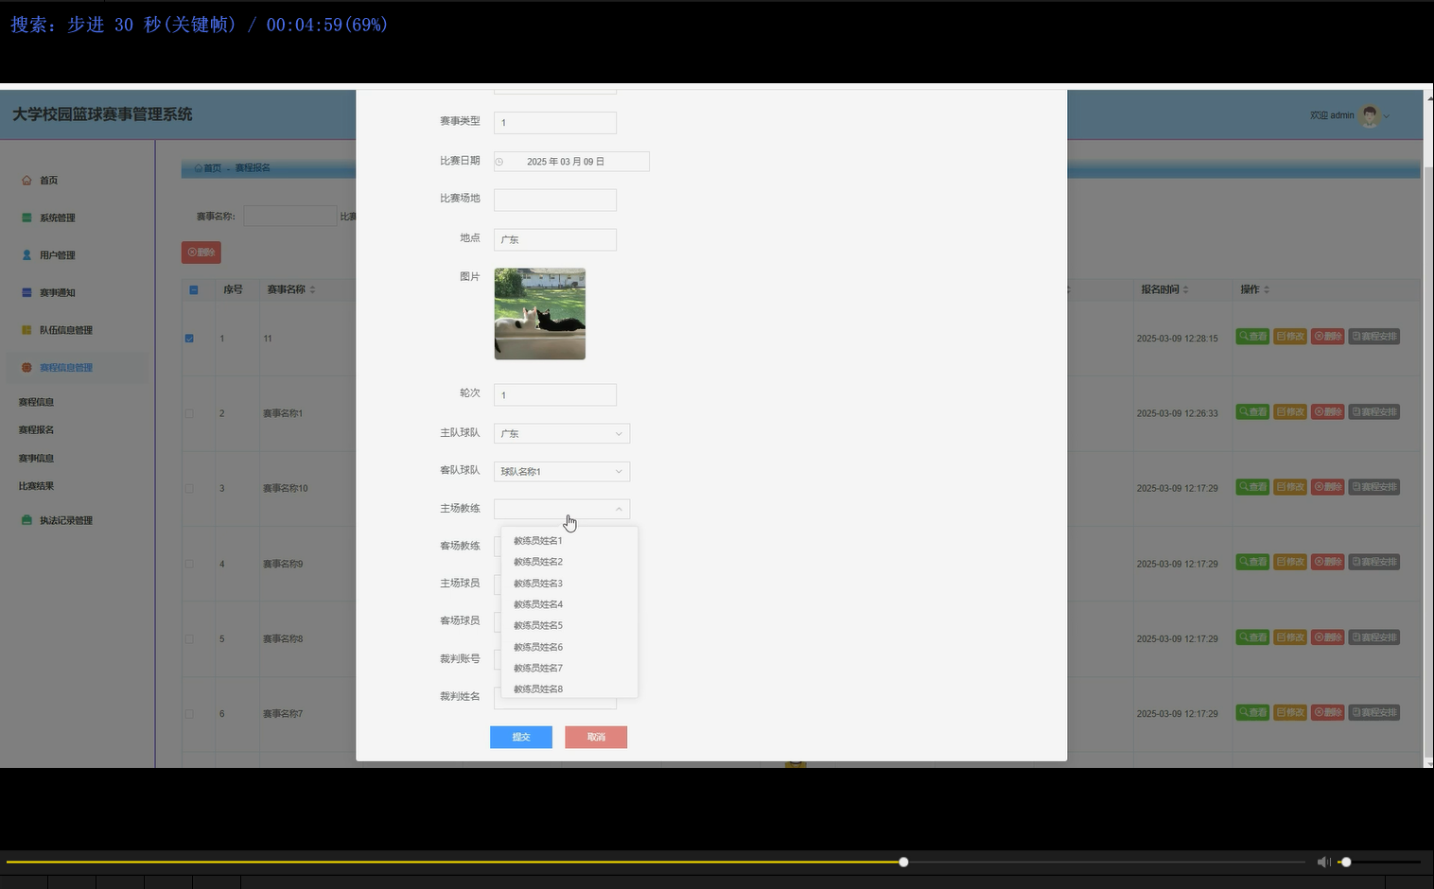The image size is (1434, 889).
Task: Click 删除 button for 赛事名称8 row
Action: point(1328,637)
